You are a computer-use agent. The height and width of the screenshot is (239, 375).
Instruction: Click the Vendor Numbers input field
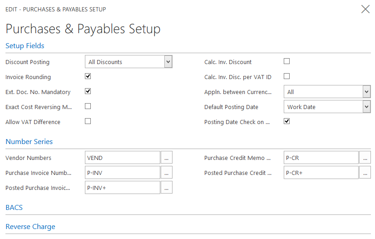click(x=123, y=158)
